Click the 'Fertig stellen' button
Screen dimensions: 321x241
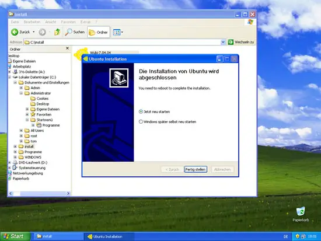point(196,169)
